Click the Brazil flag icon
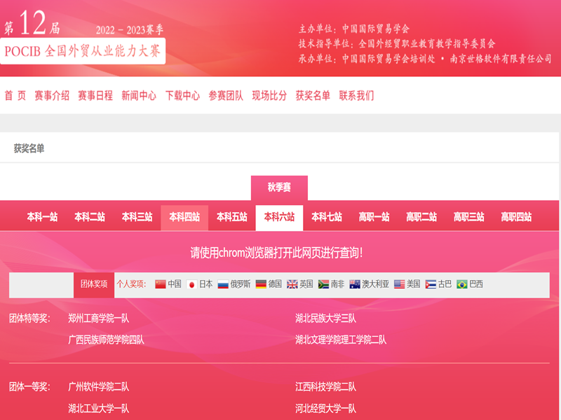 [x=462, y=284]
